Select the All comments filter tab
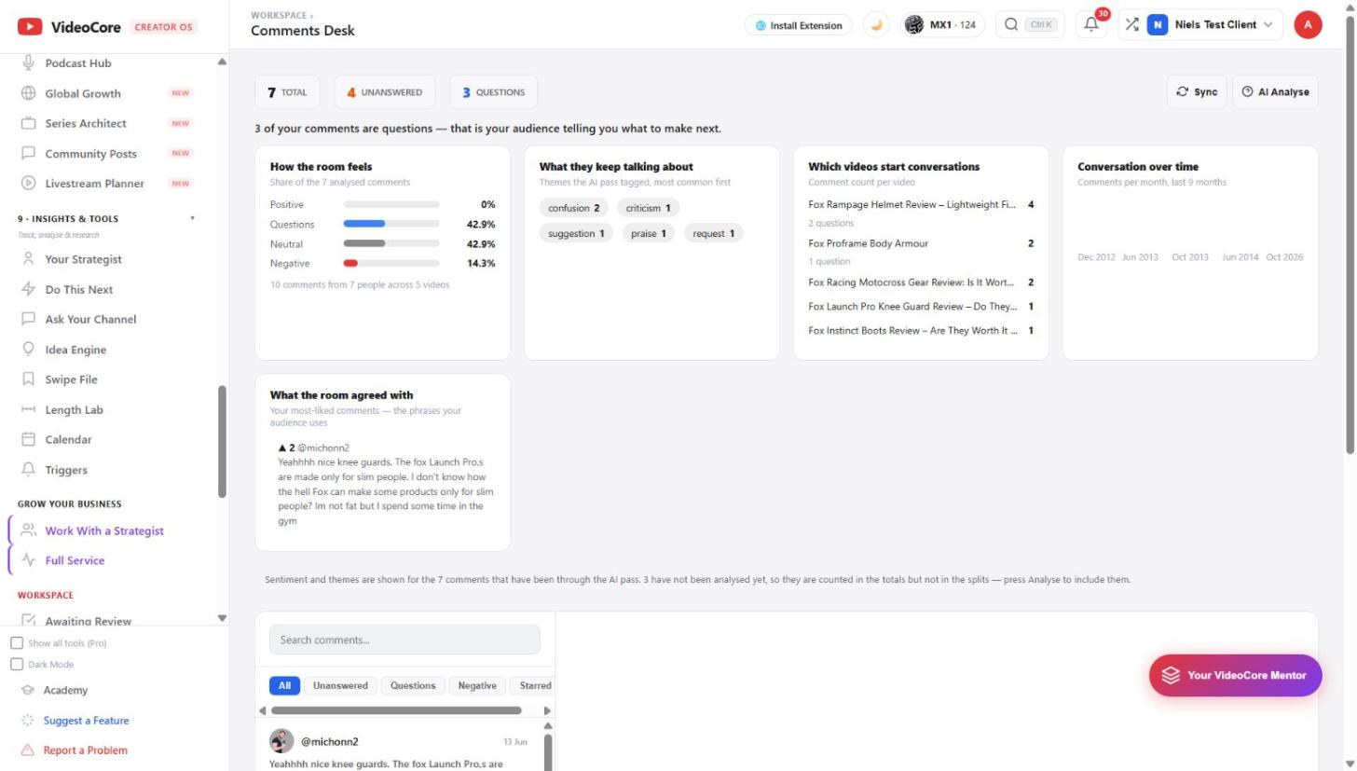 point(284,685)
